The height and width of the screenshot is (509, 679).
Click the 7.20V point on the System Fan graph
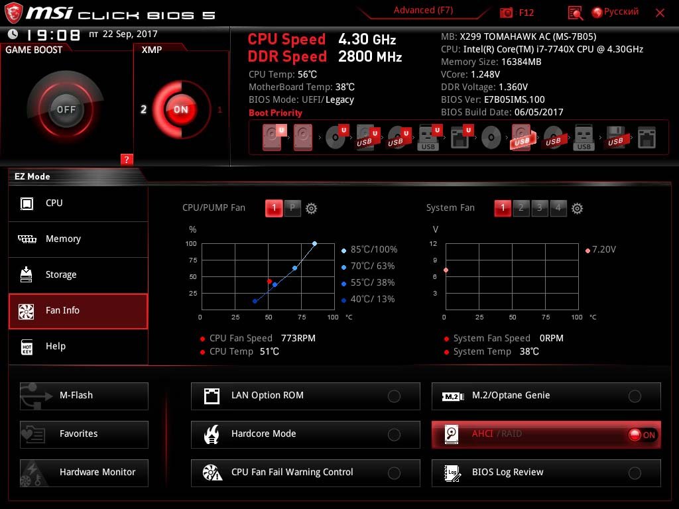(x=446, y=270)
